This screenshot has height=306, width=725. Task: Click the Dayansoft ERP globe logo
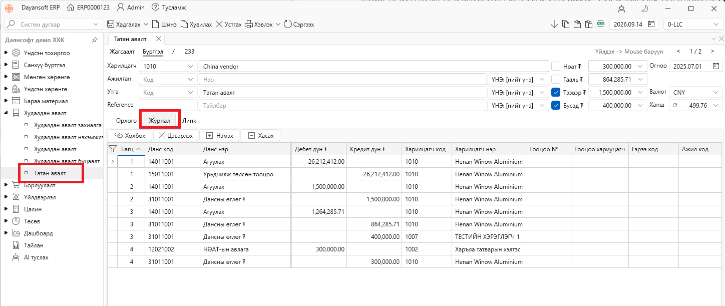[10, 8]
